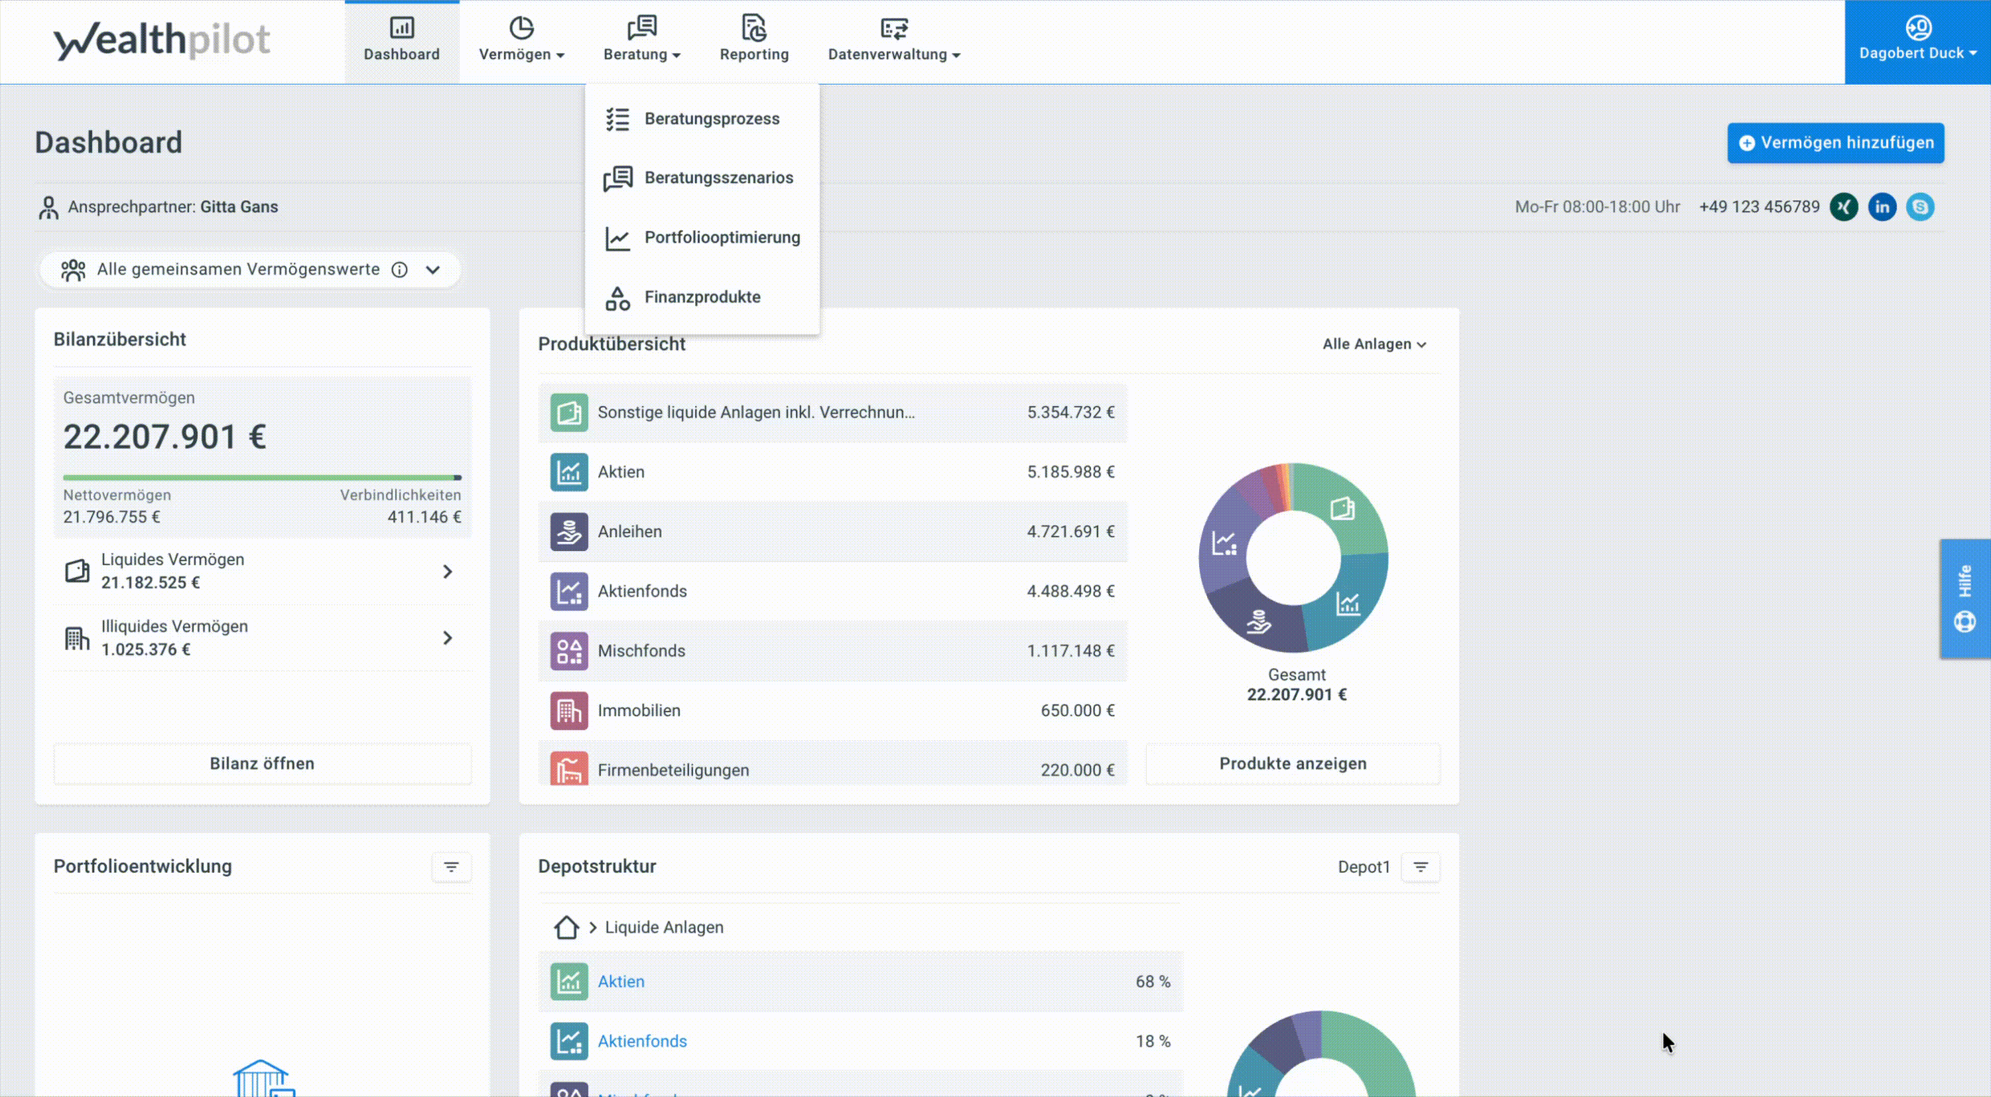1991x1097 pixels.
Task: Click the Bilanz öffnen button
Action: (x=262, y=764)
